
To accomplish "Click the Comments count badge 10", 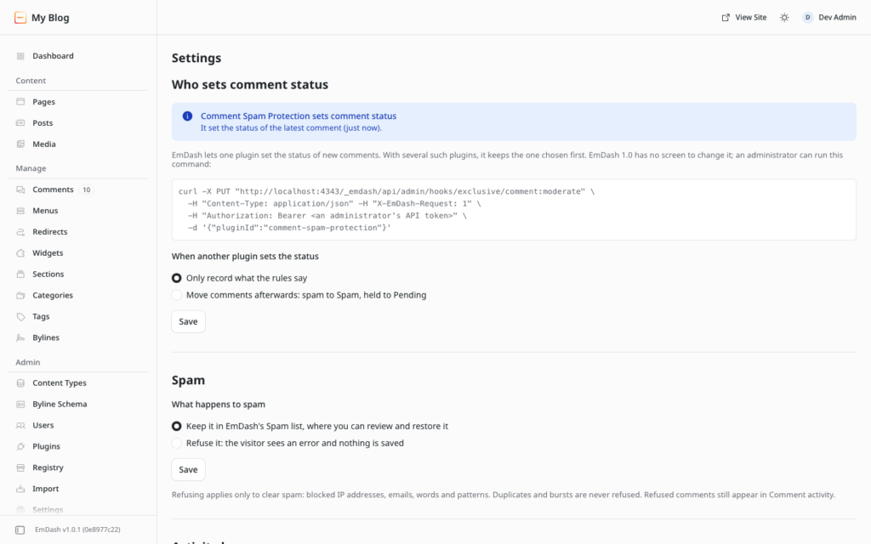I will pos(87,190).
